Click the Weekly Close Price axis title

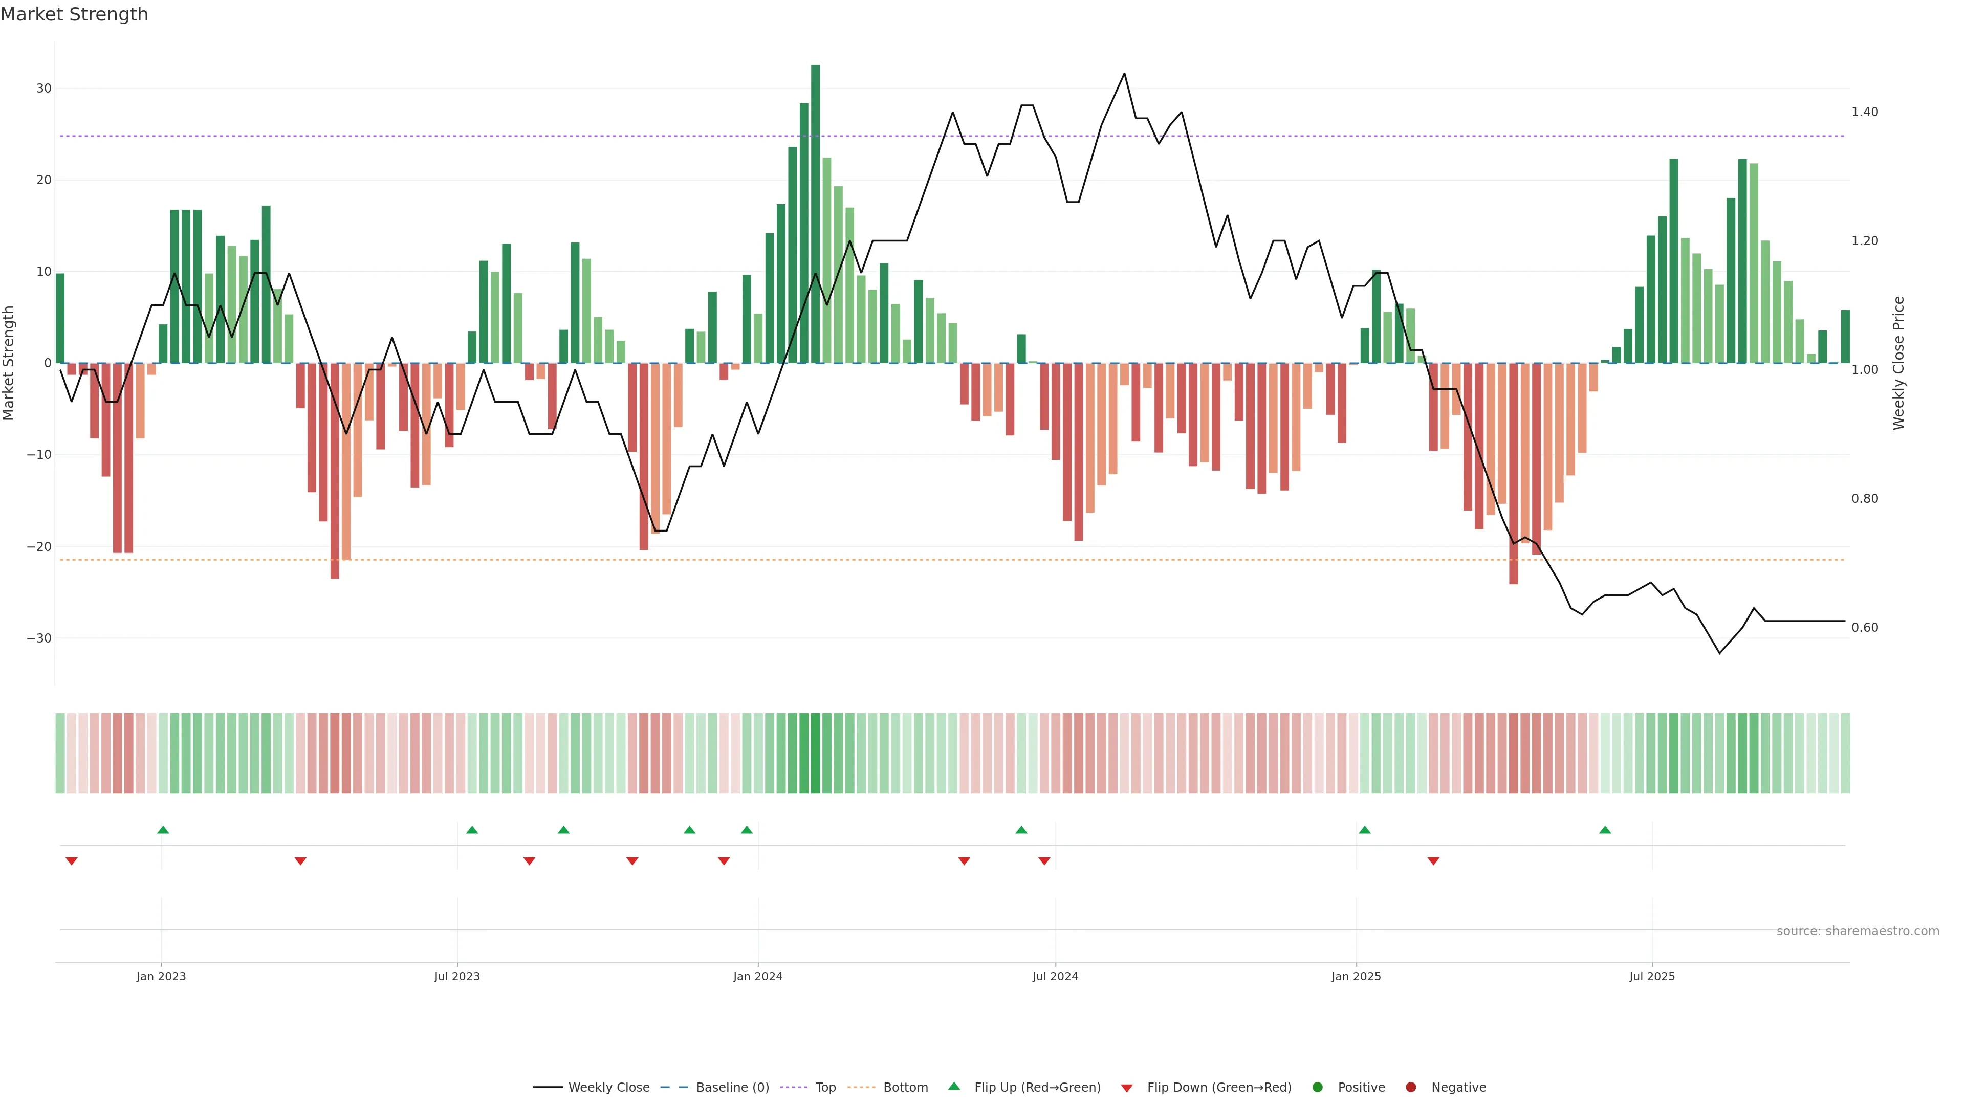(x=1898, y=363)
